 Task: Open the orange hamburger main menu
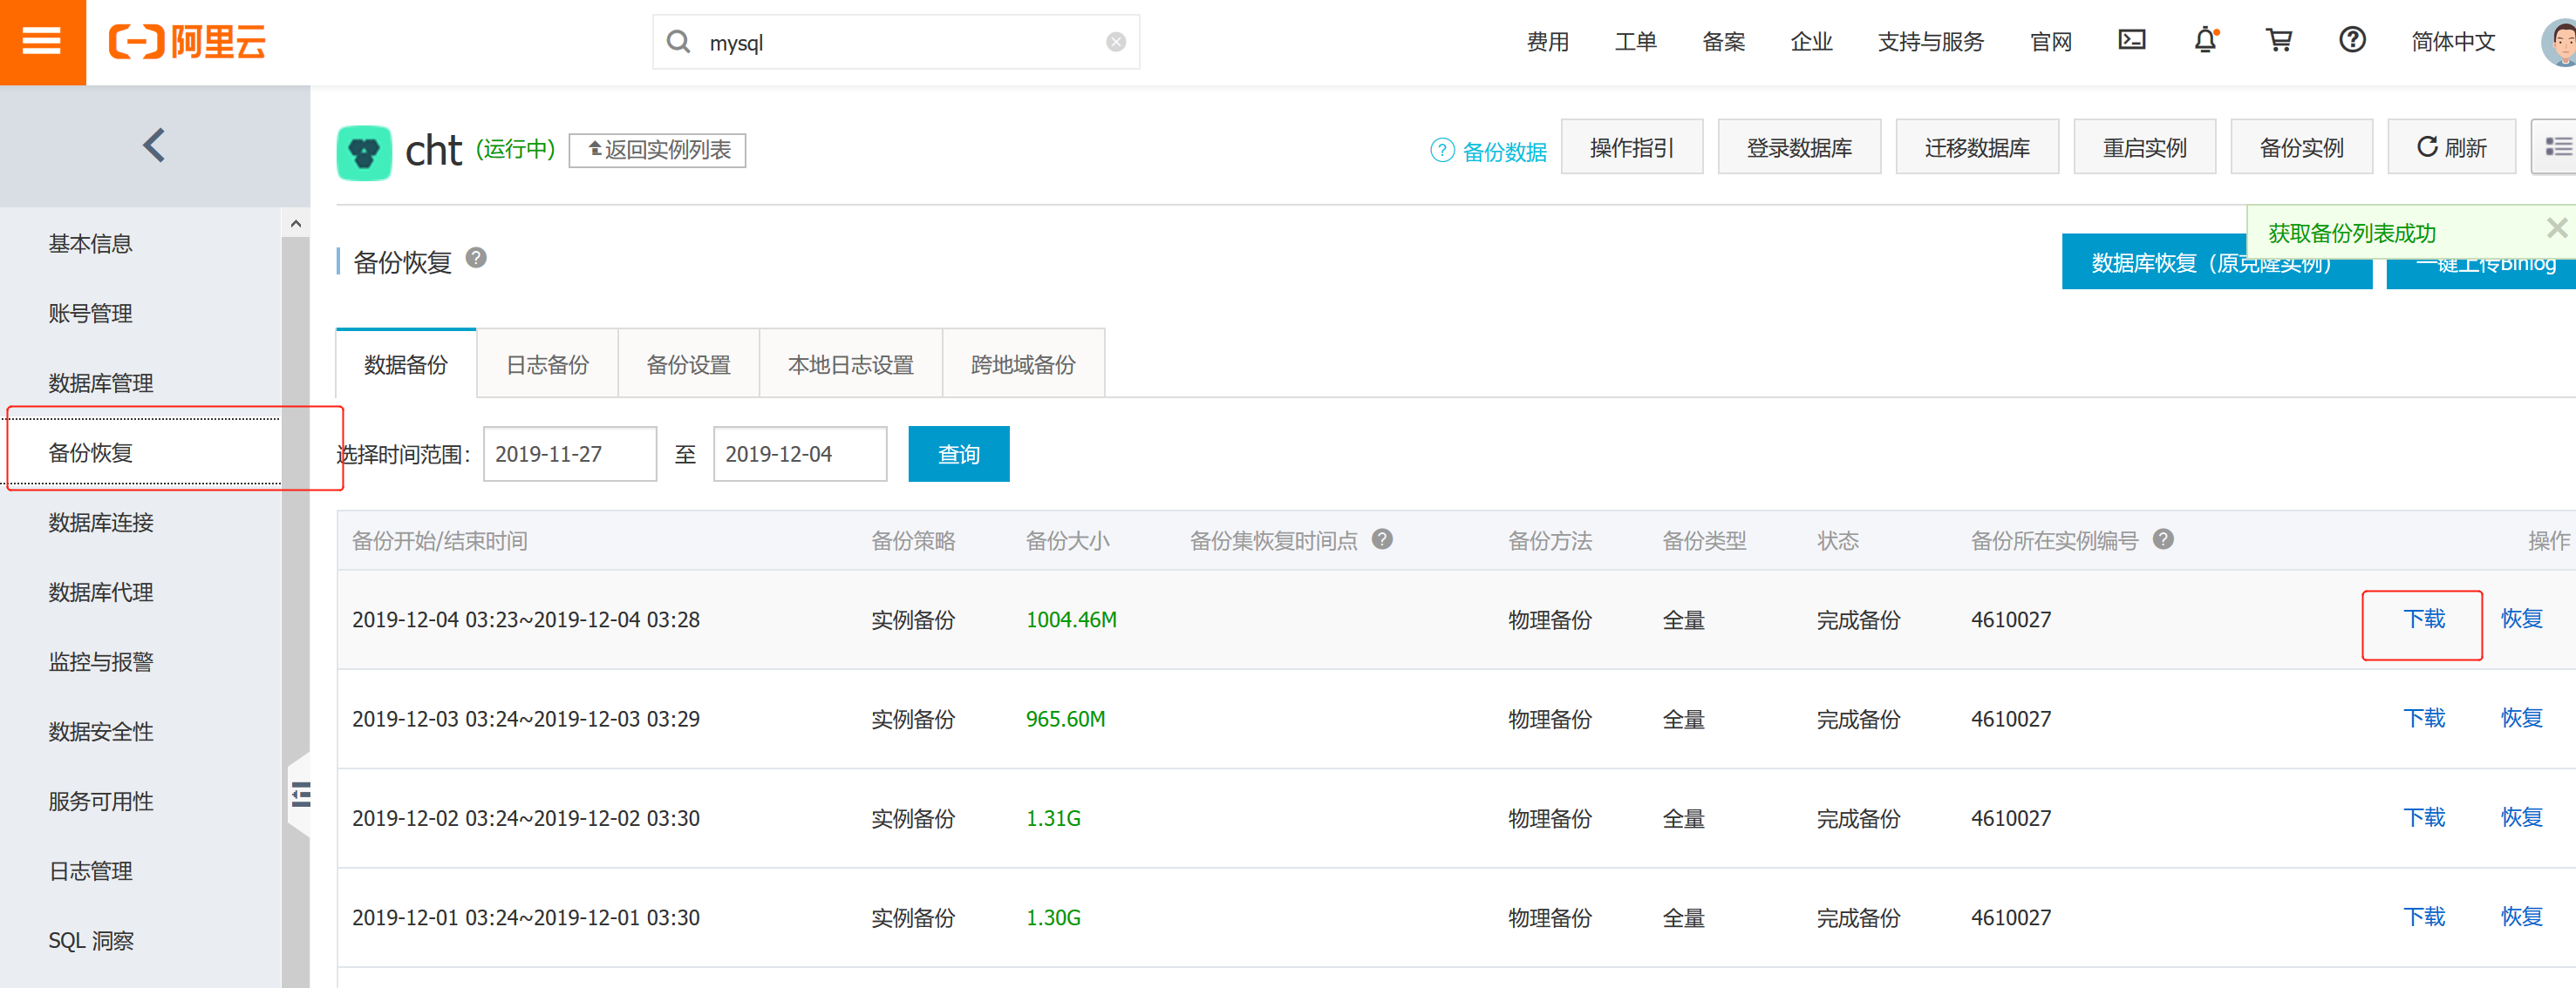pos(42,42)
